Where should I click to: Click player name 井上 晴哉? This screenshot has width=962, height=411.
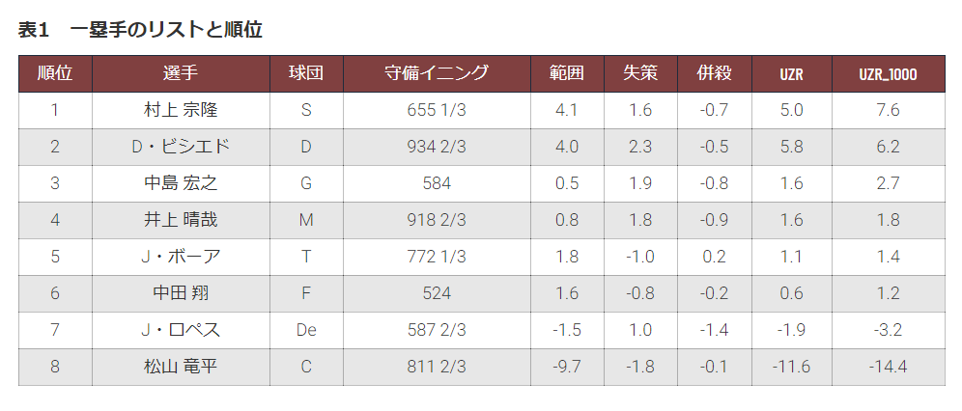point(181,220)
